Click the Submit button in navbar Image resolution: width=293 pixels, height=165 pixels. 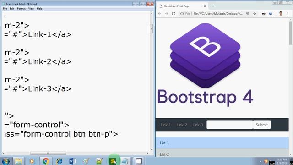click(262, 125)
